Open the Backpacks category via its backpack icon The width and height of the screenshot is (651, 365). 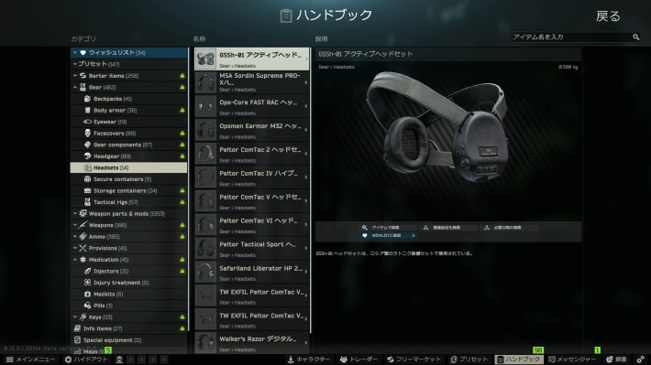click(x=87, y=99)
